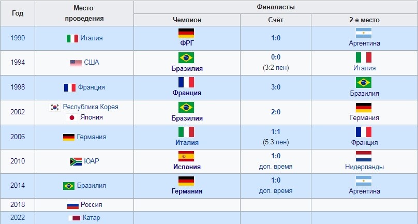Screen dimensions: 418x224
Task: Click the Германия host link in 2006 row
Action: click(x=92, y=137)
